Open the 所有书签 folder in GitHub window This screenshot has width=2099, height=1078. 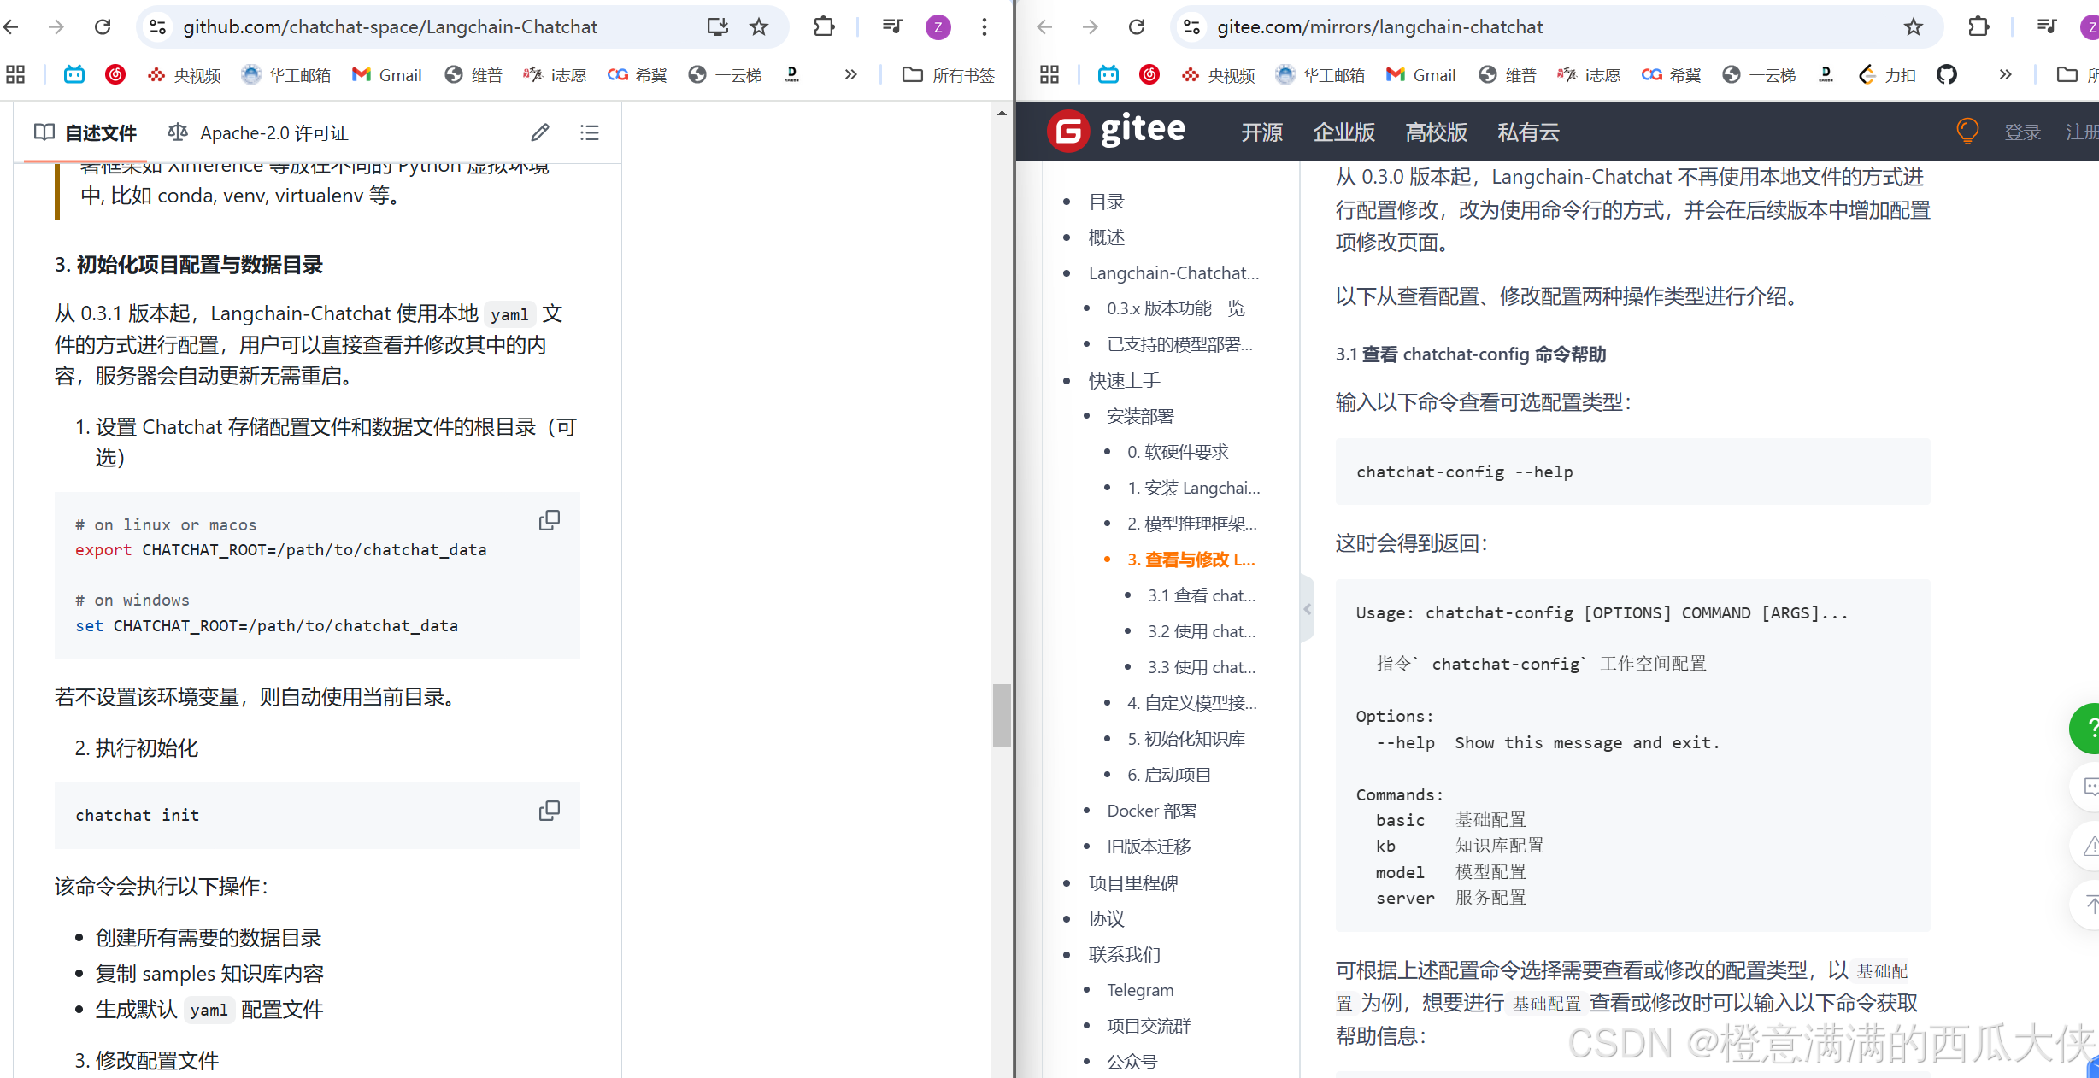point(949,75)
